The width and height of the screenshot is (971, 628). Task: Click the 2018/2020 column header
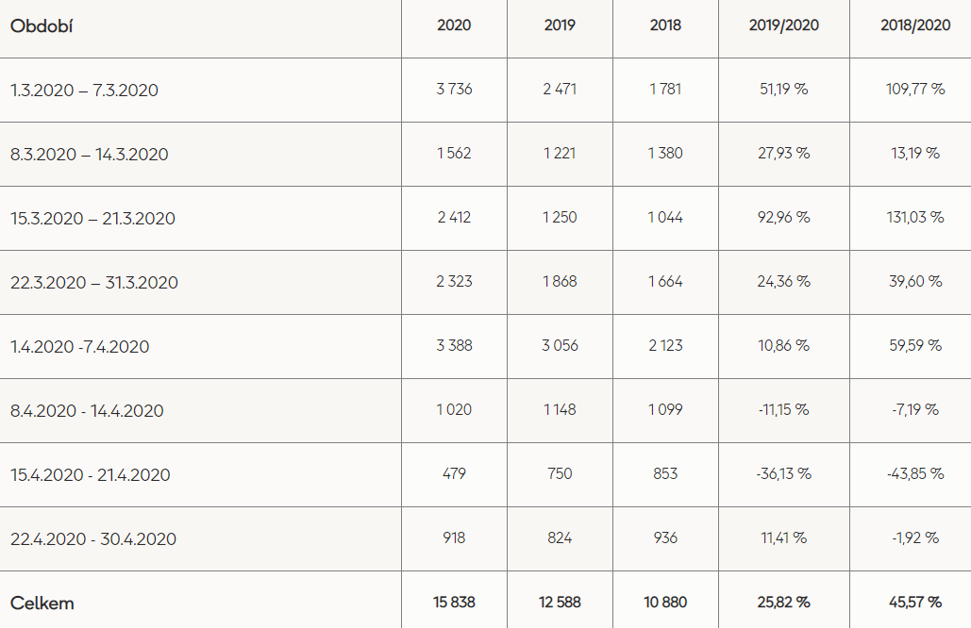(x=915, y=25)
